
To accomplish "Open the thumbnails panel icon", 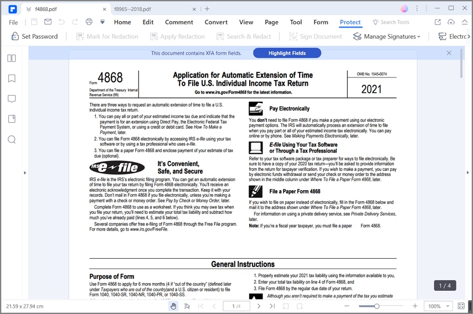I will coord(12,58).
